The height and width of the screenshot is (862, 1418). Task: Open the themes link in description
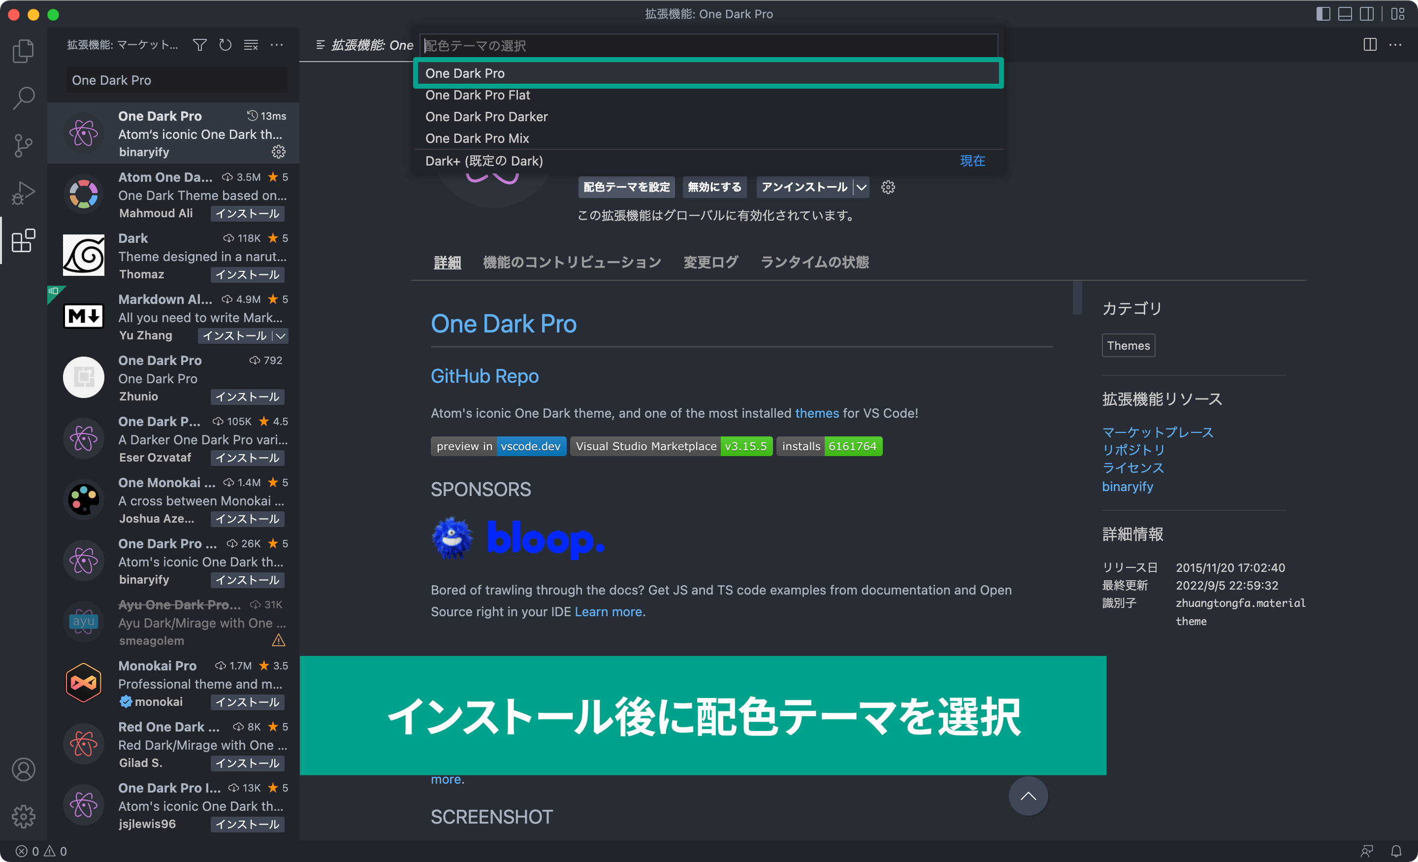[x=817, y=413]
